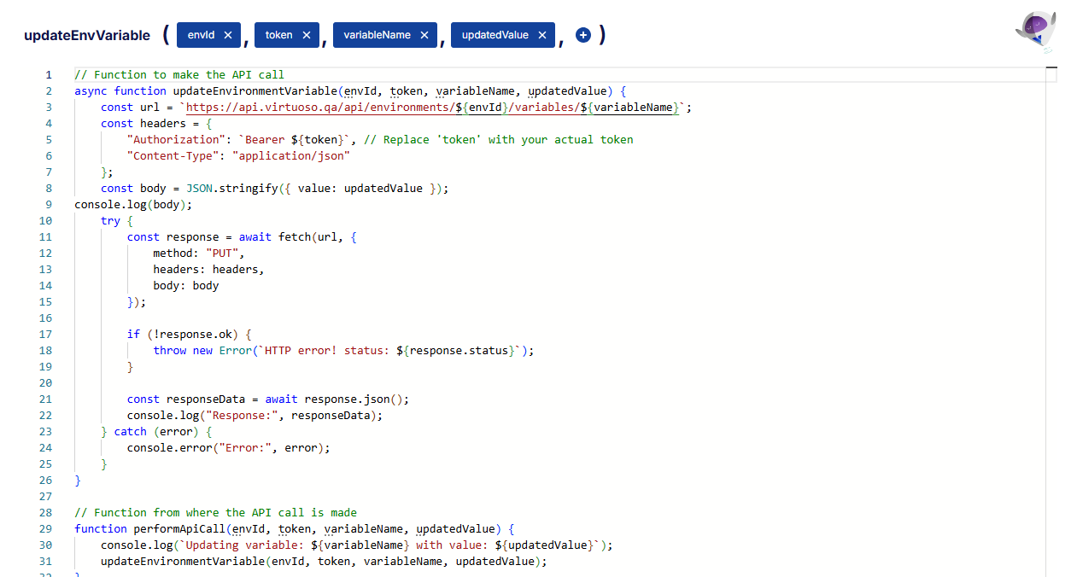Place cursor on JSON.stringify in line 8
The width and height of the screenshot is (1077, 577).
point(231,189)
